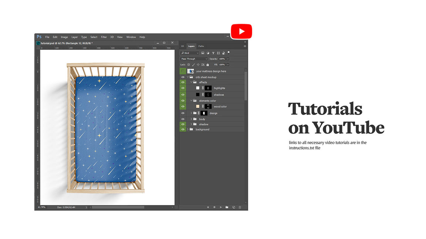Open the Kind filter dropdown

point(190,53)
